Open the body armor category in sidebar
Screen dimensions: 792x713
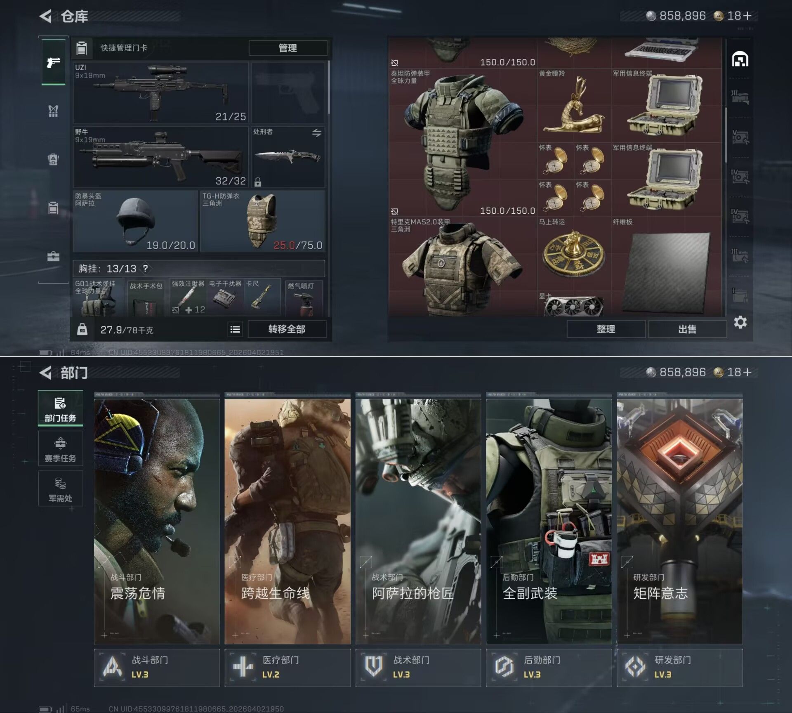click(x=53, y=111)
